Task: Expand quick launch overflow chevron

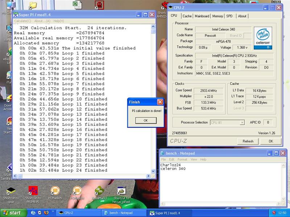Action: (52, 211)
